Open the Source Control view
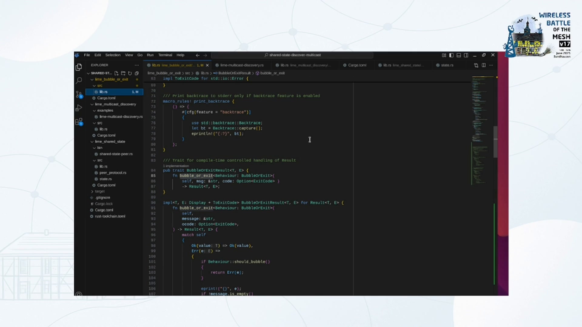 click(x=79, y=94)
